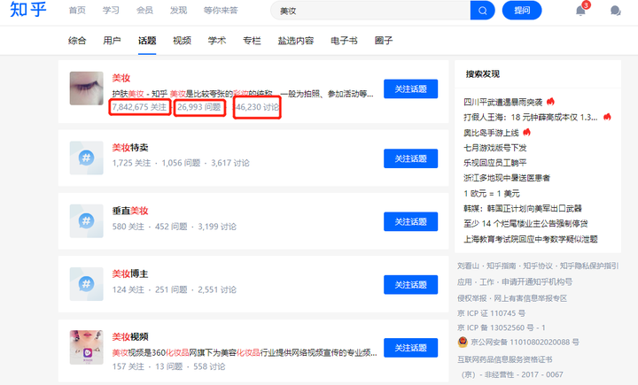Screen dimensions: 638x385
Task: Open trending item 浙江多地现中暑送医患者
Action: pos(507,178)
